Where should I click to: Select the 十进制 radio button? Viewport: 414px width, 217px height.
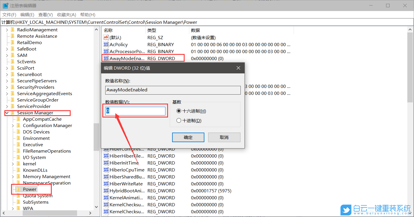pos(179,120)
